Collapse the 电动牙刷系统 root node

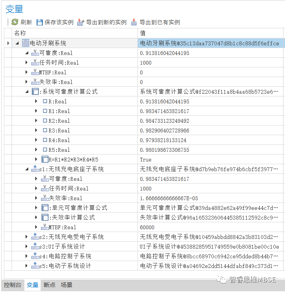tap(17, 43)
